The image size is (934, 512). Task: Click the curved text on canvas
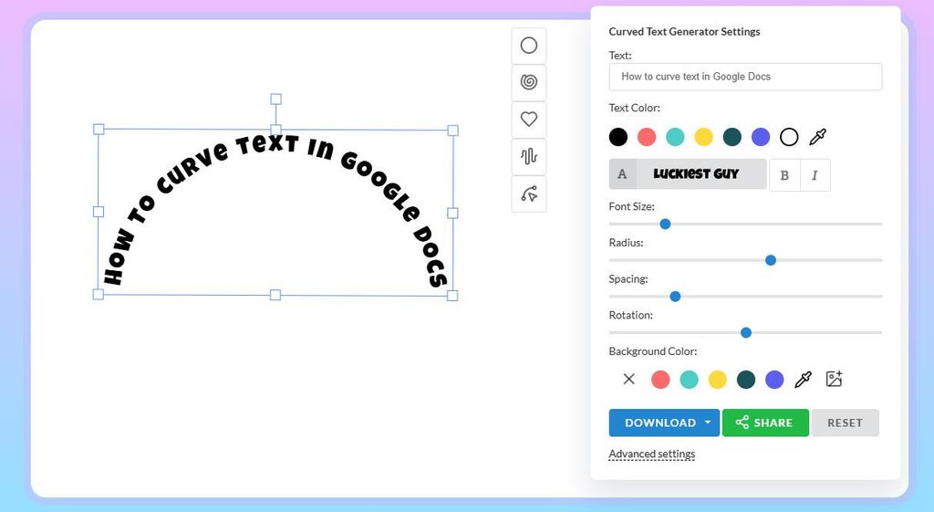coord(275,212)
